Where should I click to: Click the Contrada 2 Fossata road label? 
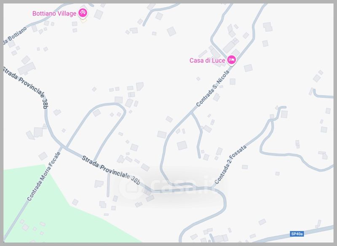click(230, 164)
